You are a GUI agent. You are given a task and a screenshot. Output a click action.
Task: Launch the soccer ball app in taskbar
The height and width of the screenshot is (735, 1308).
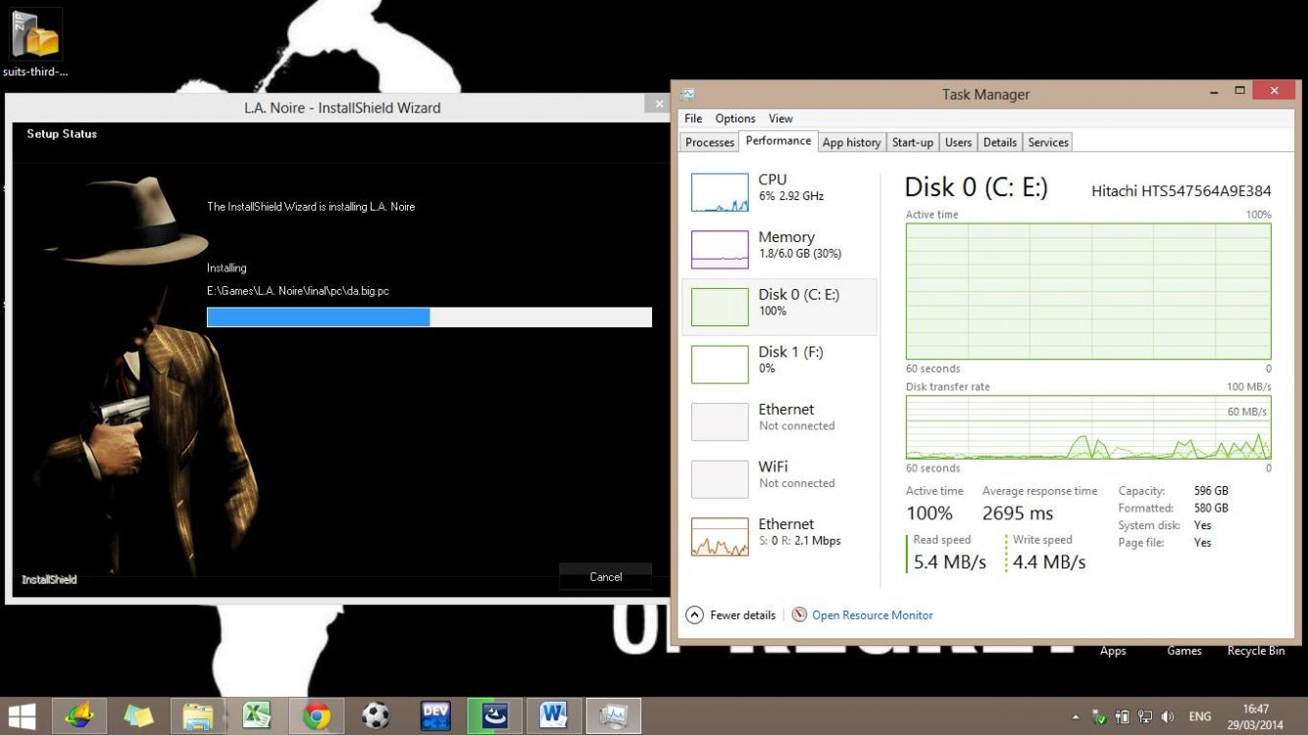click(376, 716)
